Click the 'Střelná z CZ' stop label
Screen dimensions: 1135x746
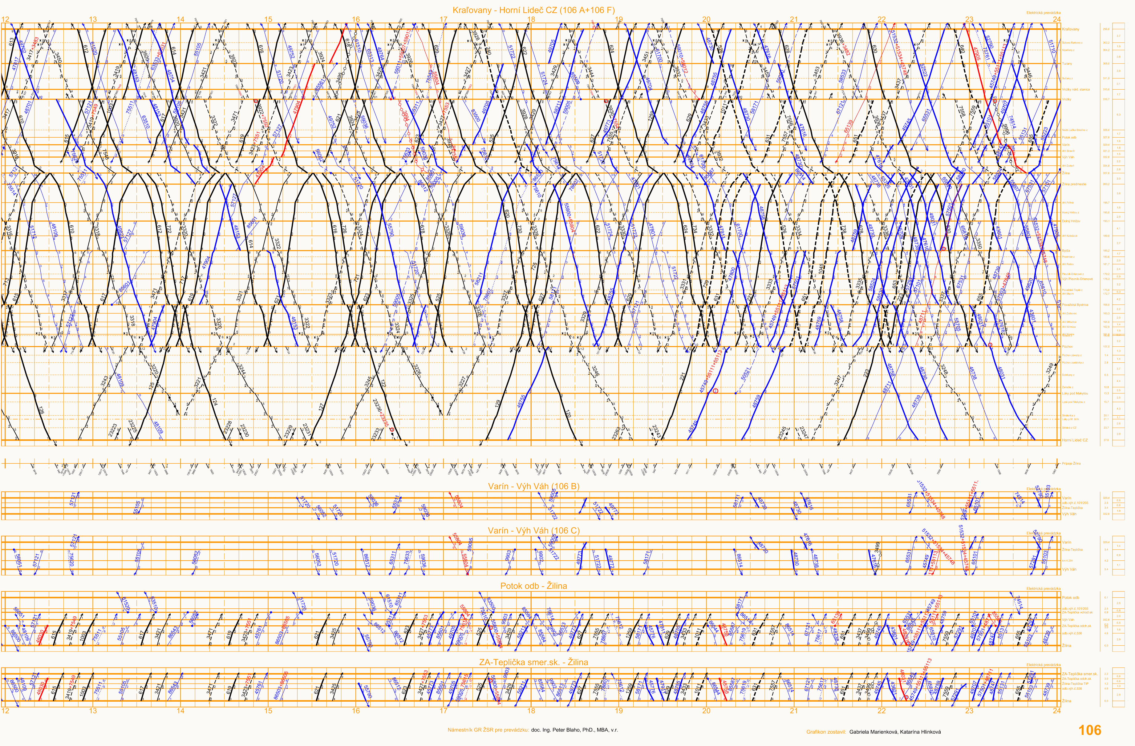[x=1069, y=428]
